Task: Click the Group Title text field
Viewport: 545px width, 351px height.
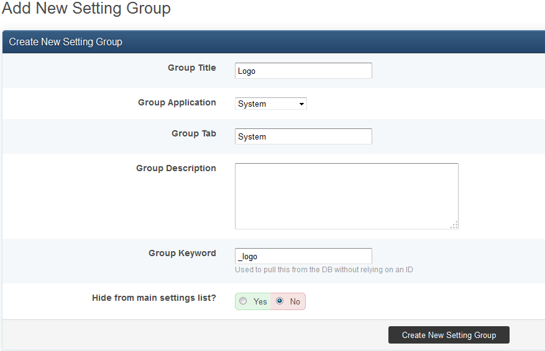Action: click(x=303, y=71)
